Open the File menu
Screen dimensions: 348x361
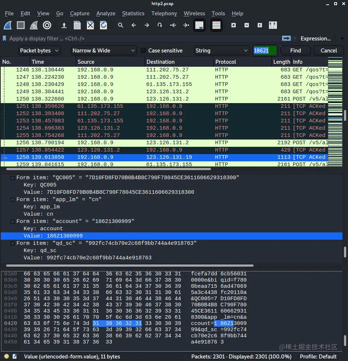[9, 13]
